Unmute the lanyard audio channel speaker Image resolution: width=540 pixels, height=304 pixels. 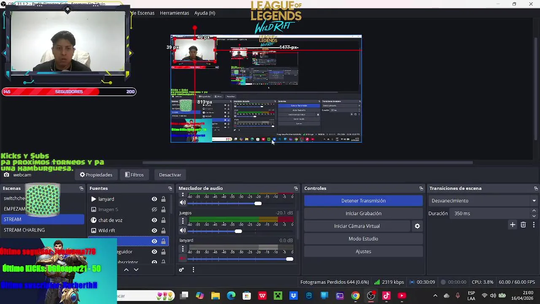[183, 258]
